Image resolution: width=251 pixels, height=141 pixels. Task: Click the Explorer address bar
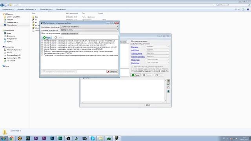112,5
